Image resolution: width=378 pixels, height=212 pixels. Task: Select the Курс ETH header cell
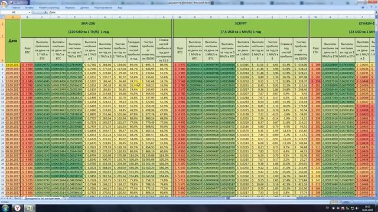[x=315, y=50]
